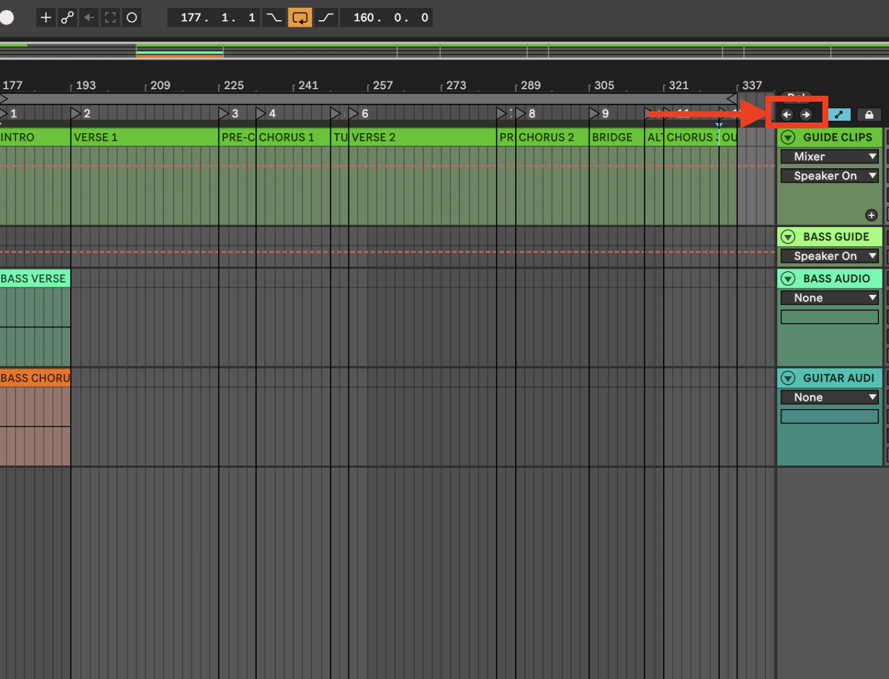Click the capture MIDI bracket icon

click(111, 18)
